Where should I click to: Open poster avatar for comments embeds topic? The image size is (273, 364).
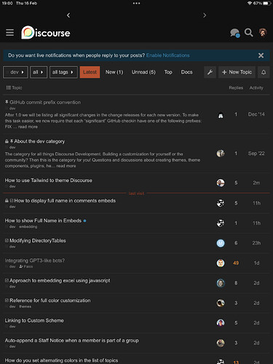point(221,203)
